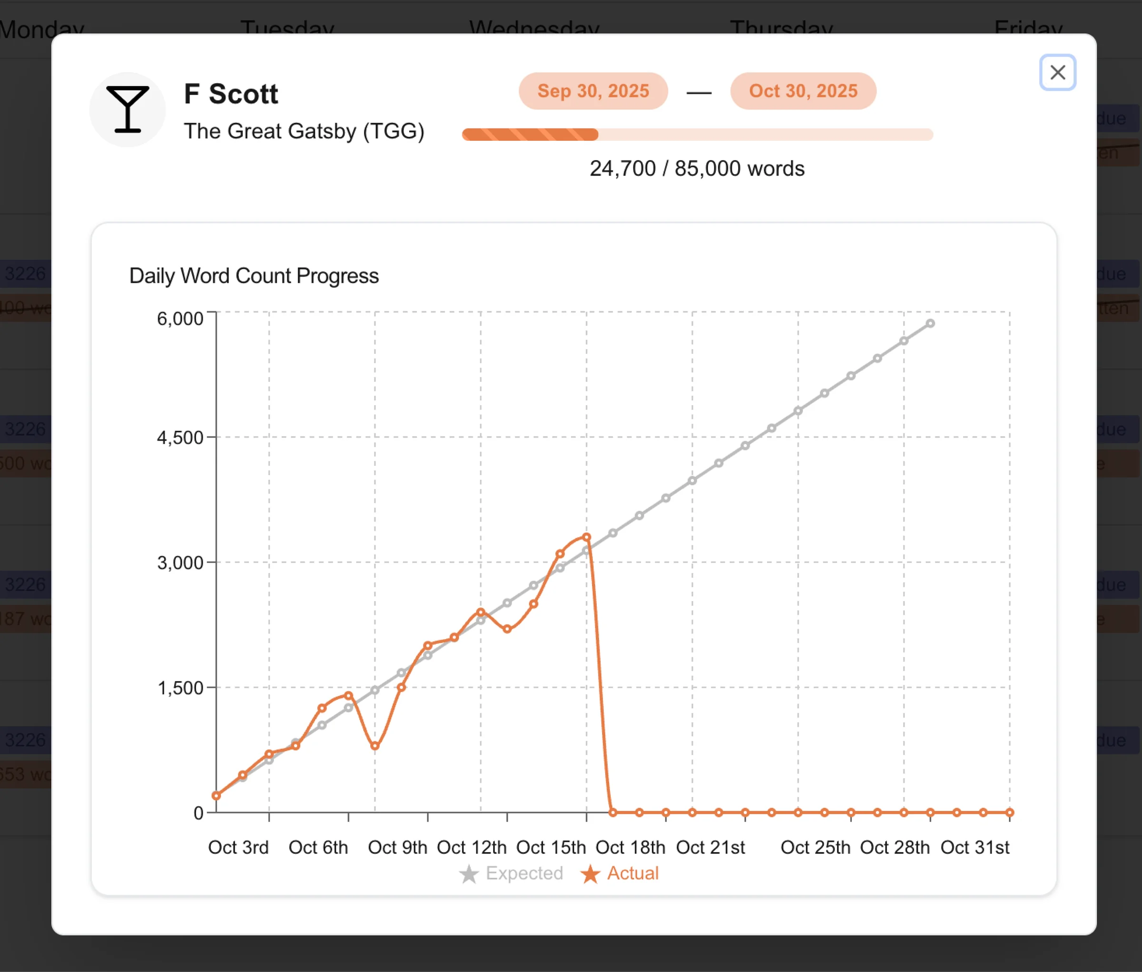Click the Actual peak data point before the drop
Image resolution: width=1142 pixels, height=972 pixels.
586,537
